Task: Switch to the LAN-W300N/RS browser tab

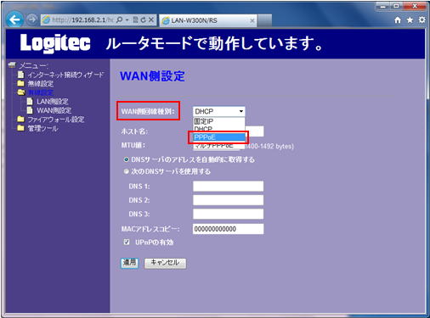Action: pos(208,20)
